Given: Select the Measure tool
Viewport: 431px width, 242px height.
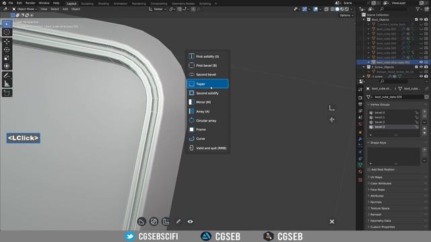Looking at the screenshot, I should (7, 83).
